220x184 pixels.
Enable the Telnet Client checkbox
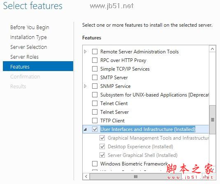[95, 103]
